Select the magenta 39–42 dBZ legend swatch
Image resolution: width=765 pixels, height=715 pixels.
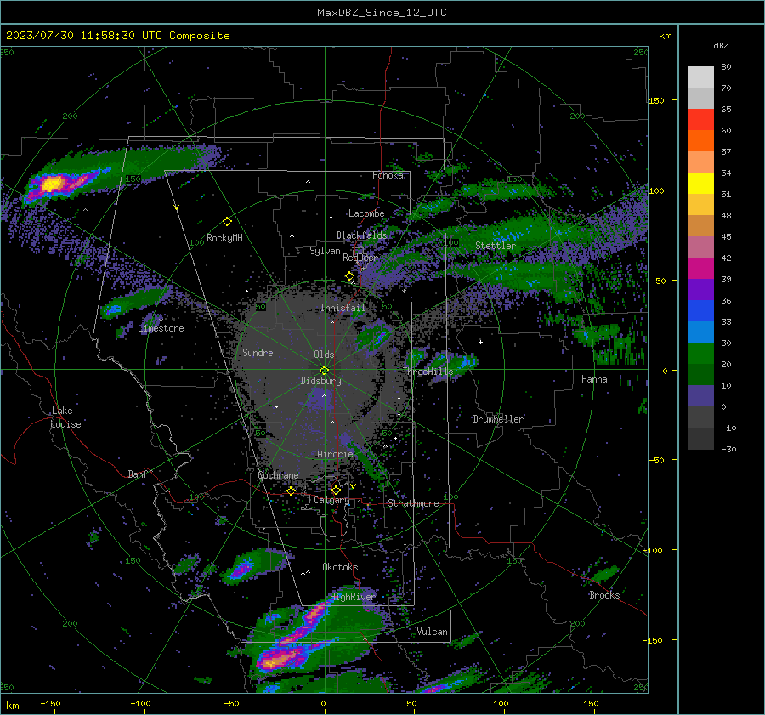pyautogui.click(x=700, y=269)
